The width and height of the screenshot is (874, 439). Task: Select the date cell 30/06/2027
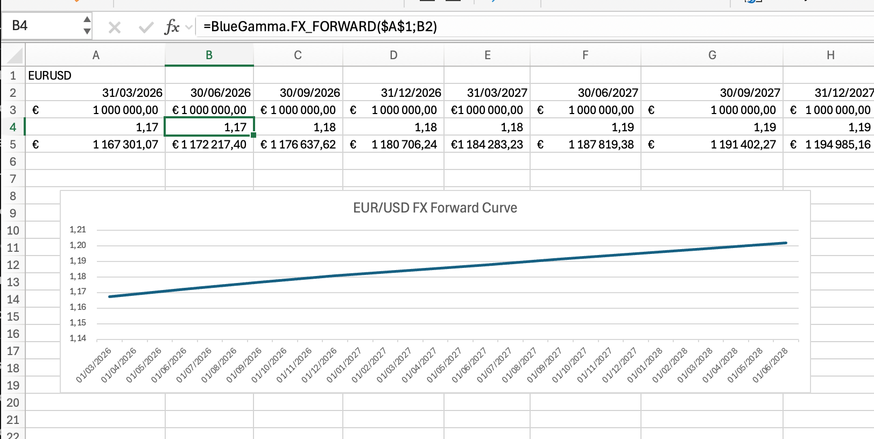[x=585, y=93]
